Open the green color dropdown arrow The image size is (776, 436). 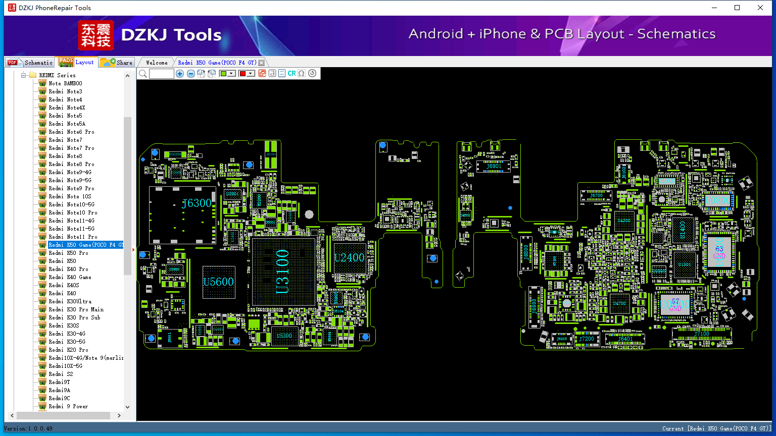[232, 74]
